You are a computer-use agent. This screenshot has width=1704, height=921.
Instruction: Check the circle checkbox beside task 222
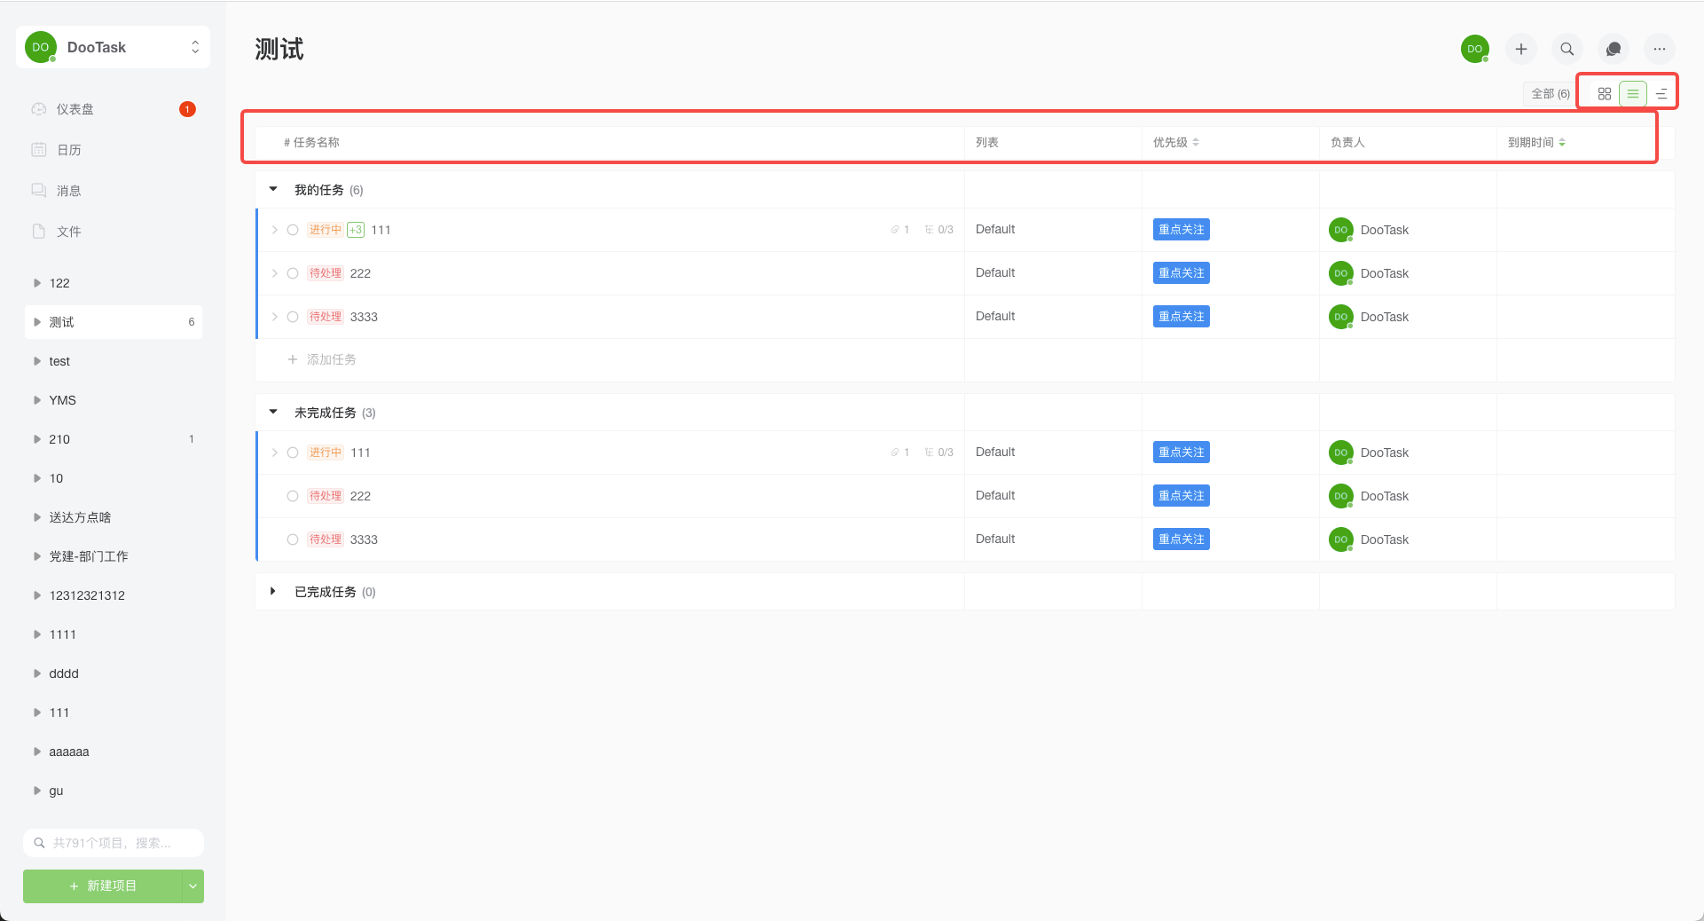[293, 273]
